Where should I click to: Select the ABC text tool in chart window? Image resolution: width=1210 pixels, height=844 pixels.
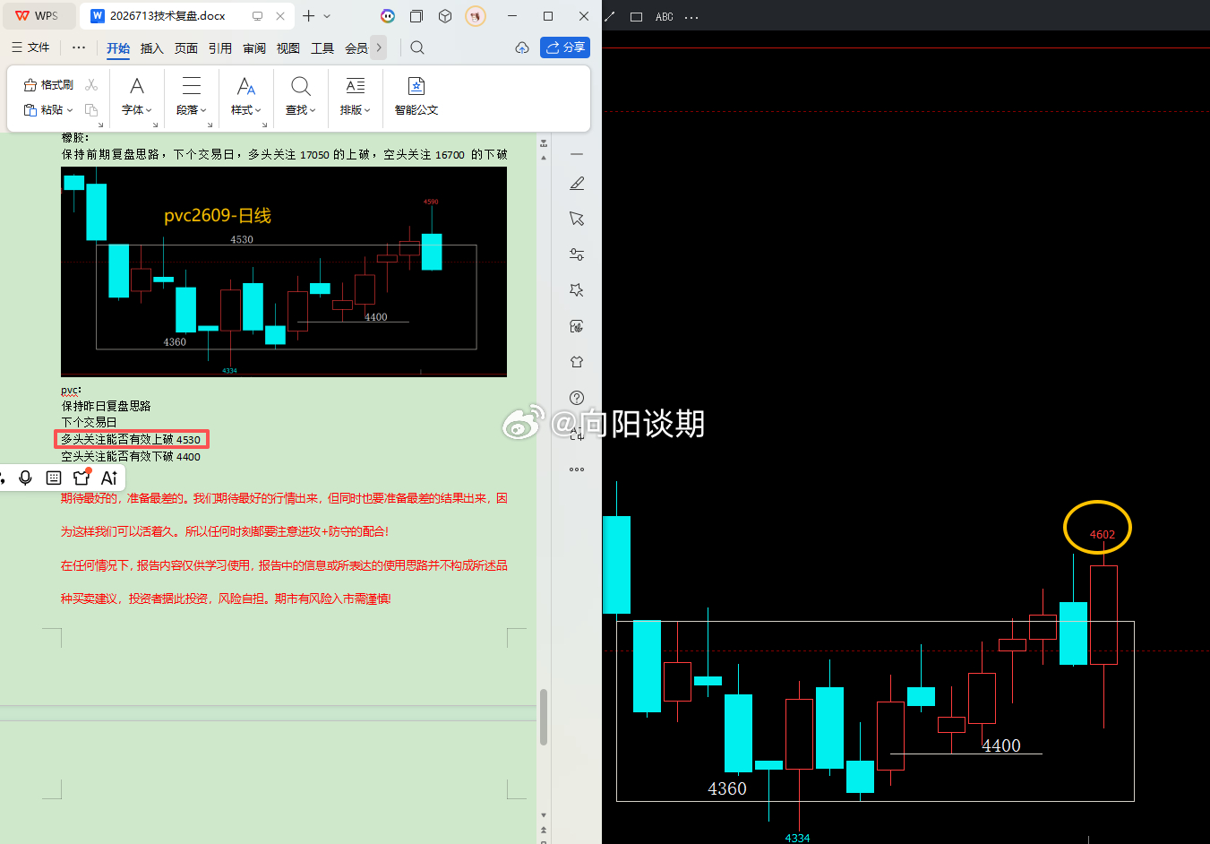[x=665, y=17]
